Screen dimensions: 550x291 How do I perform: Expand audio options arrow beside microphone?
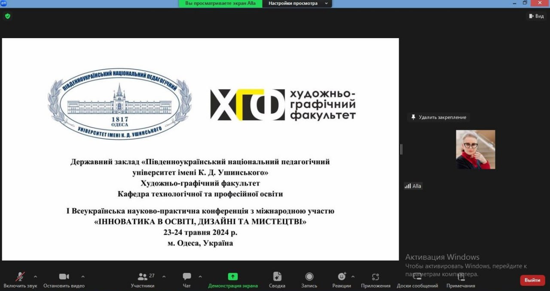click(x=35, y=277)
